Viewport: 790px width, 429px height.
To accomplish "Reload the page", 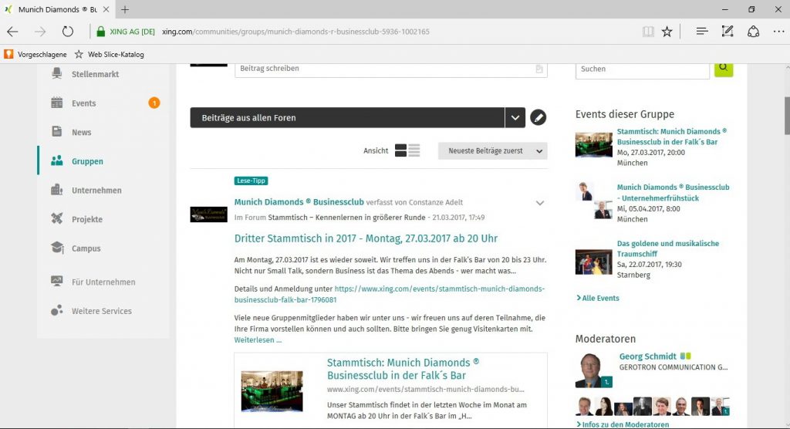I will pos(68,32).
